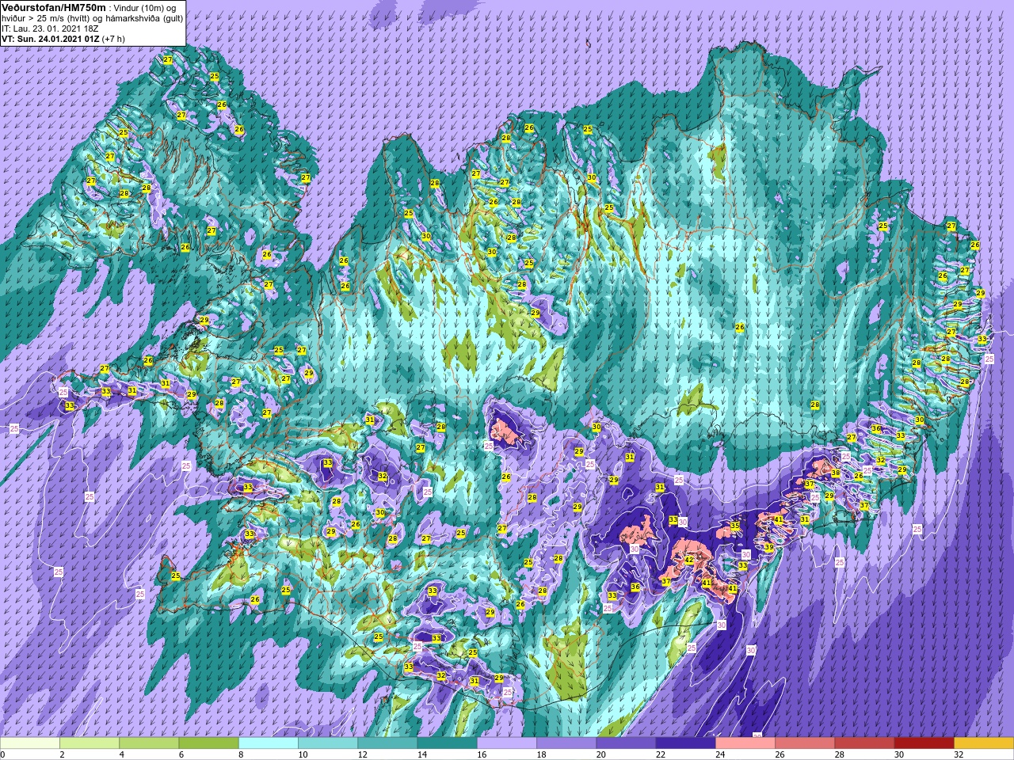Click the teal 12–14 legend swatch
Screen dimensions: 1014x760
(387, 743)
